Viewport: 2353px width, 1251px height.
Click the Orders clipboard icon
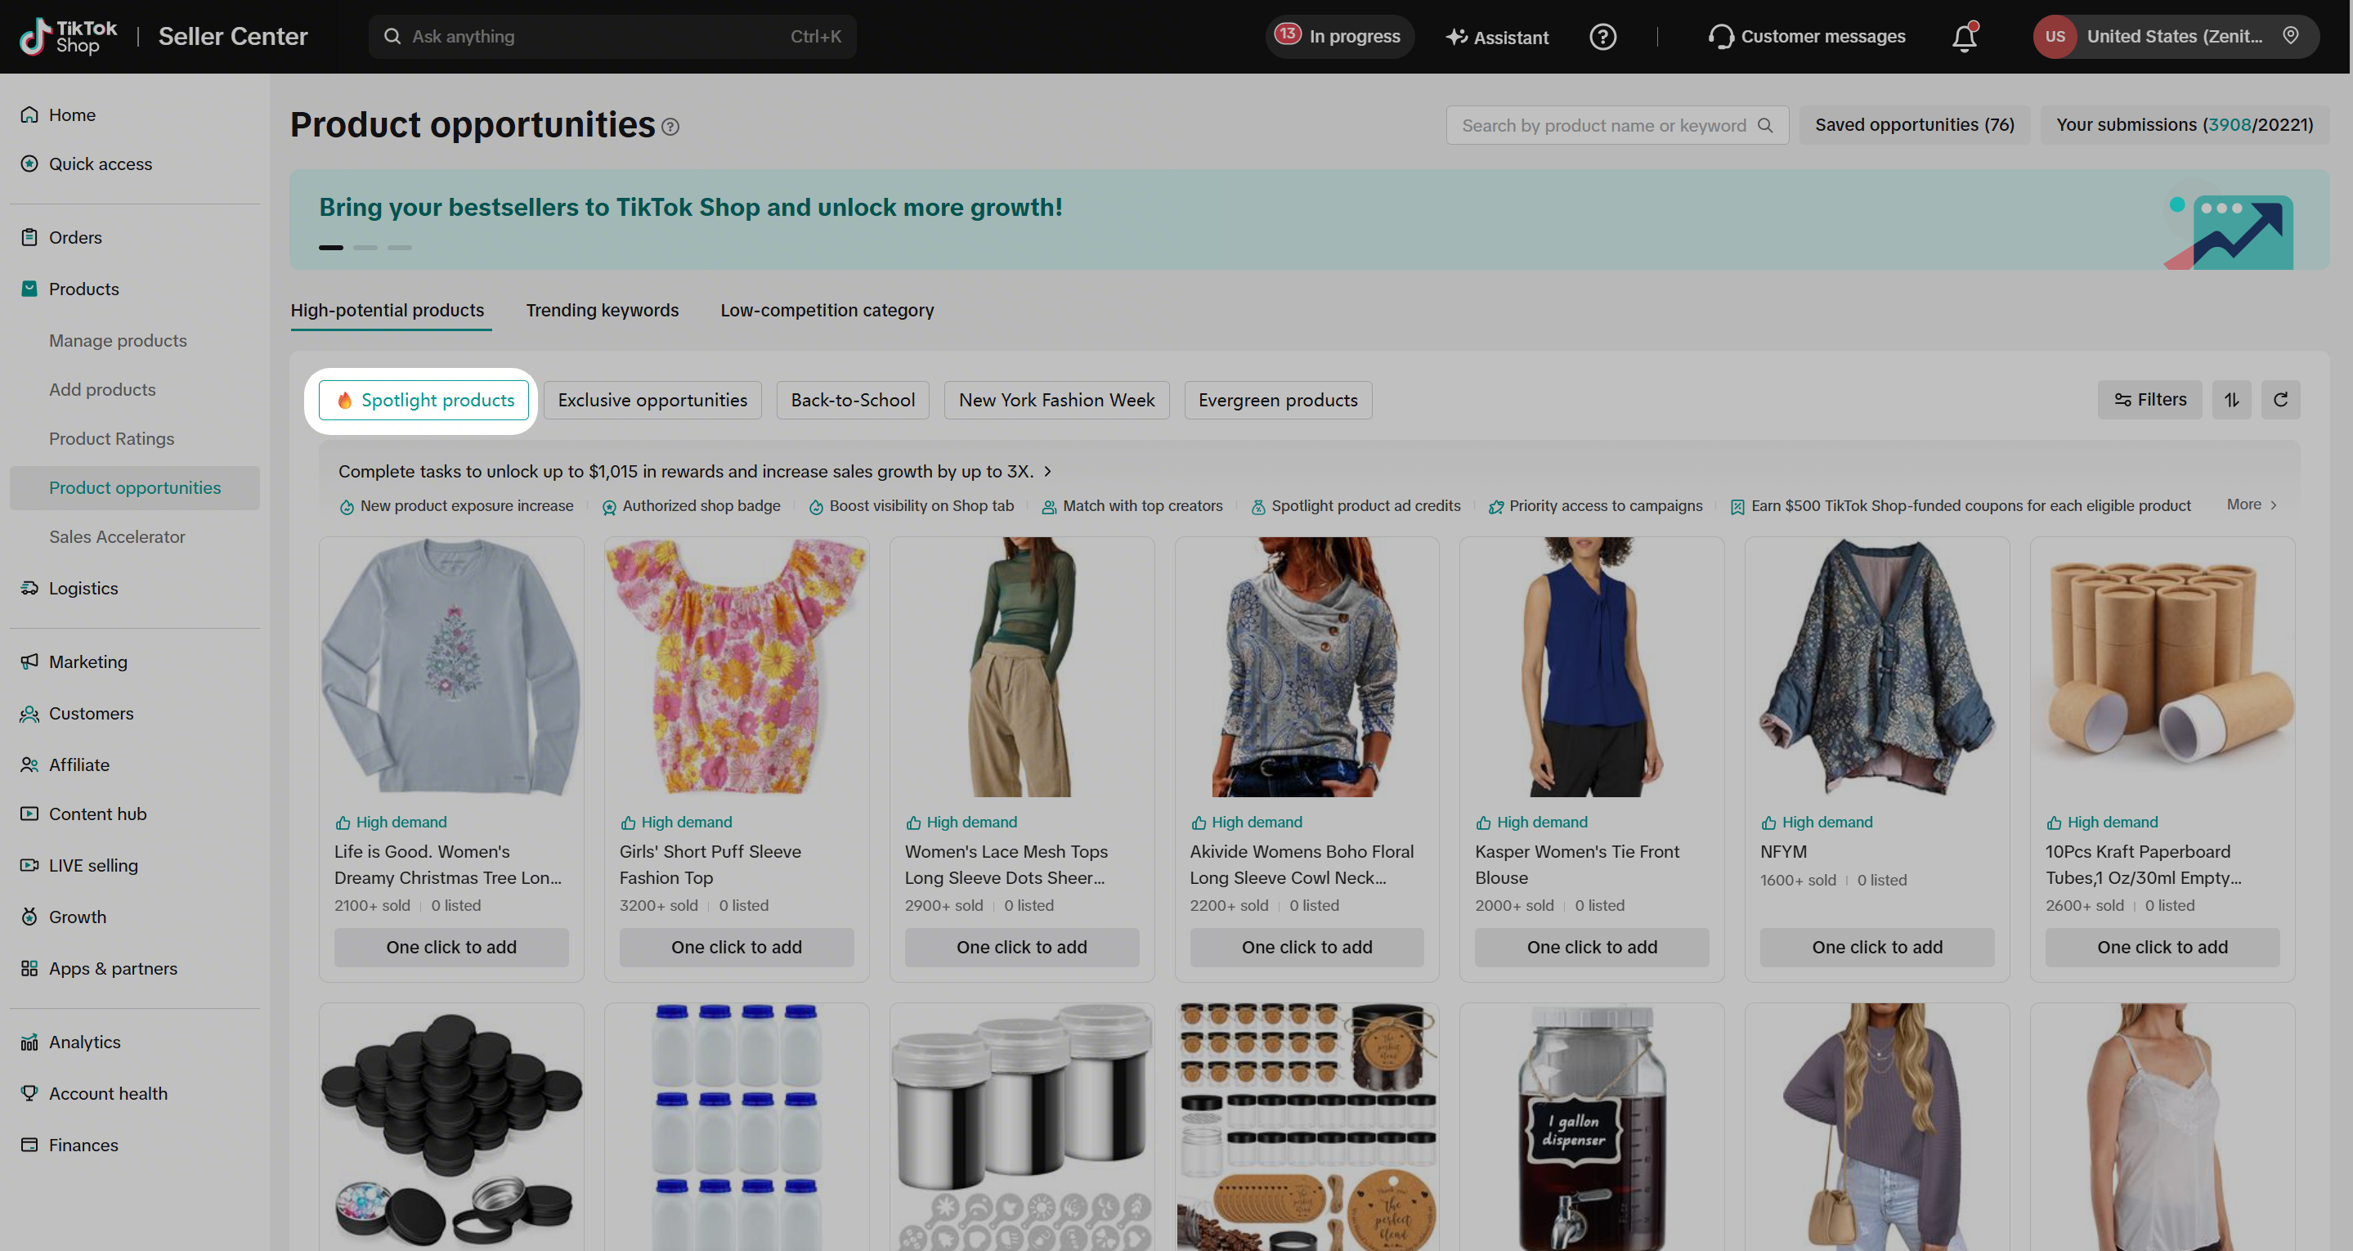point(29,238)
